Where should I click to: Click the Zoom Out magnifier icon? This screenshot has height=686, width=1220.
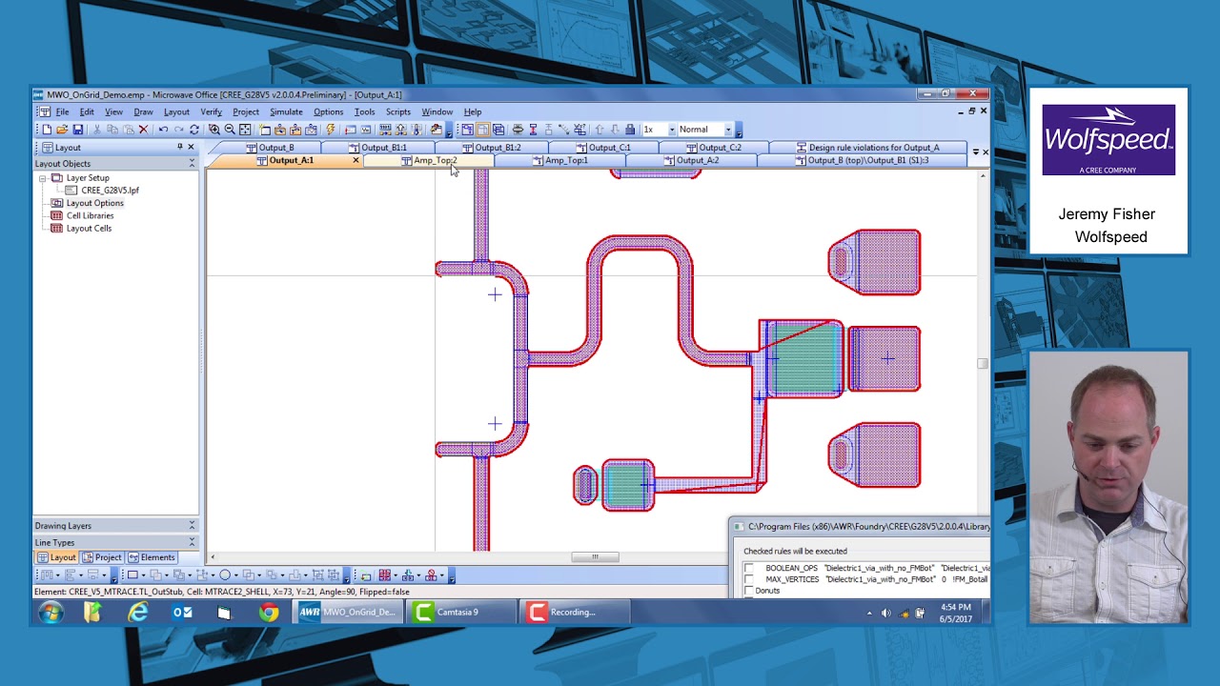(230, 130)
